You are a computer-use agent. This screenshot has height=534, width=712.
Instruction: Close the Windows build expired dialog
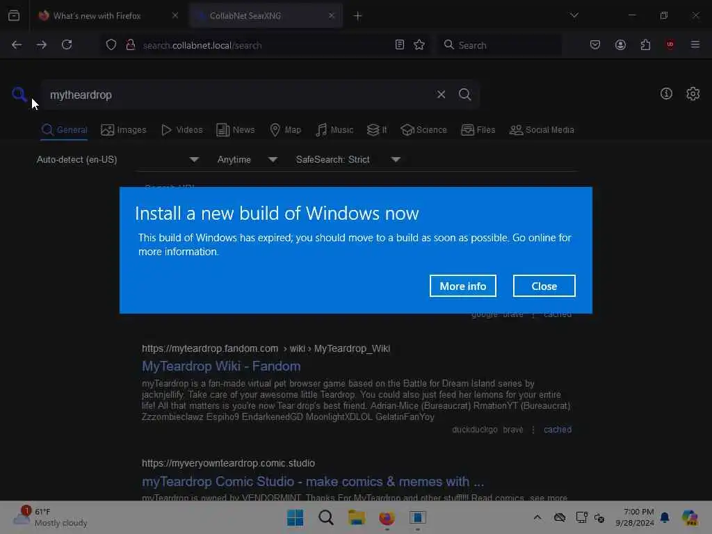544,286
